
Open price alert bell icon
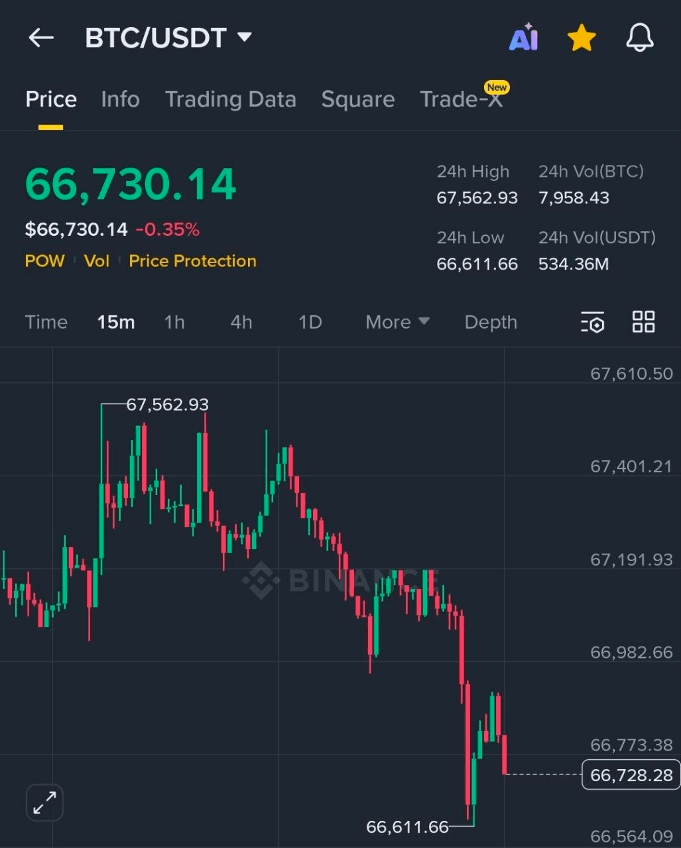[x=639, y=38]
